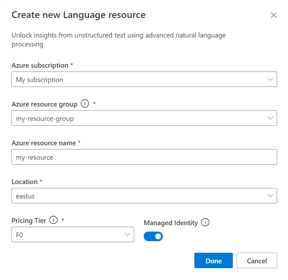
Task: Disable the Managed Identity toggle
Action: [x=153, y=237]
